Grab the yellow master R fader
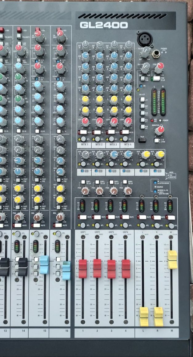The image size is (193, 357). tap(158, 317)
